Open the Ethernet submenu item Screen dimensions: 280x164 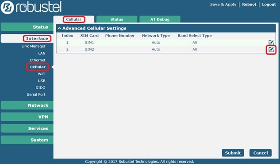pyautogui.click(x=38, y=60)
